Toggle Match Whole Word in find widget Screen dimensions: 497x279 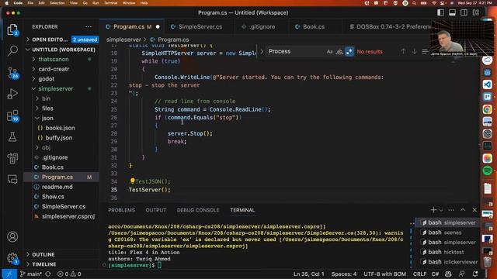coord(339,51)
